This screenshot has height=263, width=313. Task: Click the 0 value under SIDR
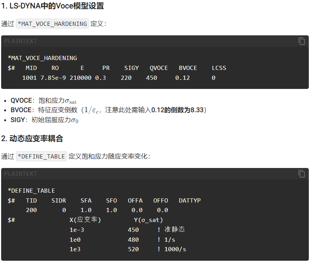(64, 210)
